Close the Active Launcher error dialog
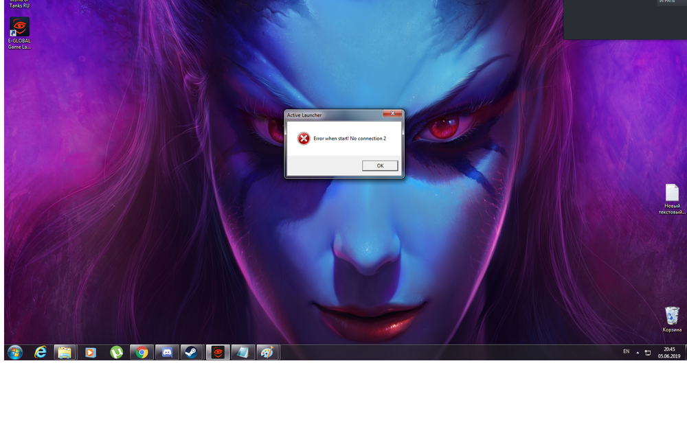Screen dimensions: 687x429 [392, 114]
